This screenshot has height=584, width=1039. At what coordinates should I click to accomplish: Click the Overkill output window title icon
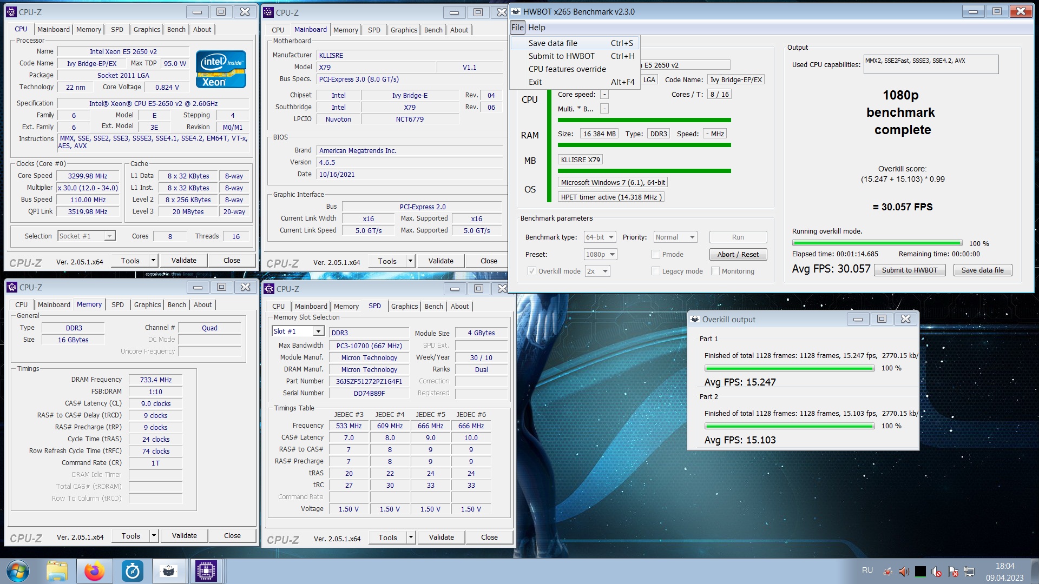tap(695, 319)
